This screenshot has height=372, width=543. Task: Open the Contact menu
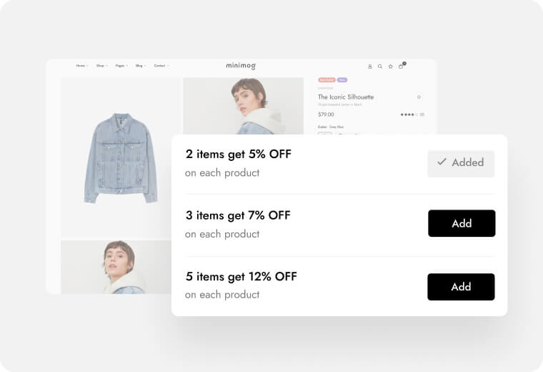pyautogui.click(x=161, y=66)
